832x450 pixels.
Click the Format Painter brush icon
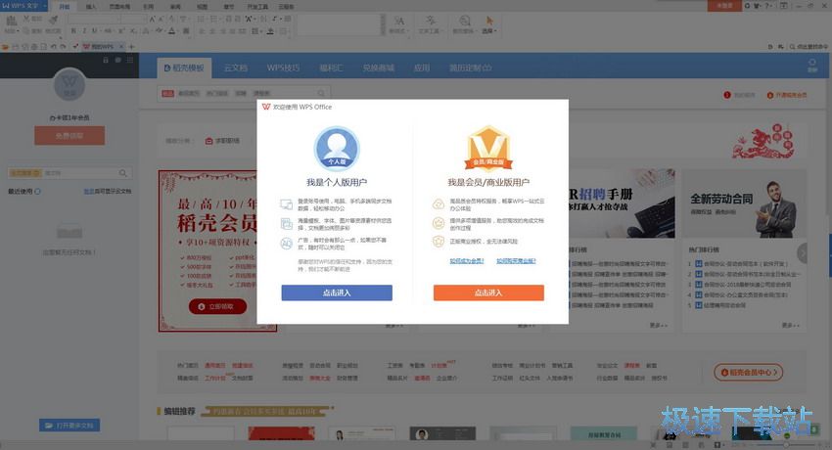coord(53,20)
